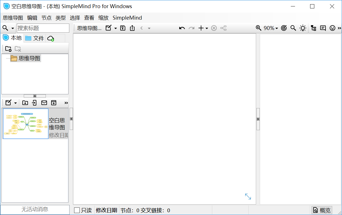Switch to the 文件 tab
The height and width of the screenshot is (215, 342).
pos(35,38)
